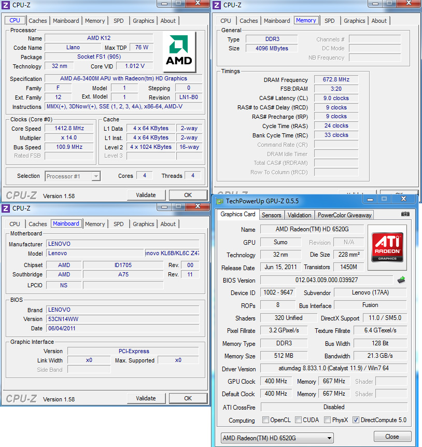
Task: Open the PowerColor Giveaway tab
Action: pyautogui.click(x=345, y=215)
